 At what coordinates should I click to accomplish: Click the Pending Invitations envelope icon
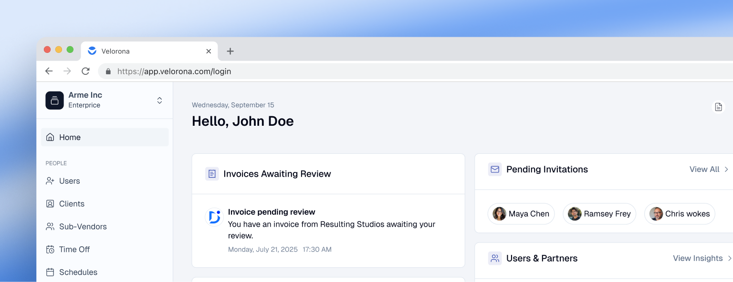[x=495, y=169]
